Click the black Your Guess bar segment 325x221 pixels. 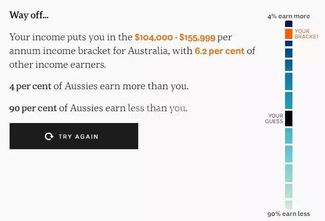[289, 119]
